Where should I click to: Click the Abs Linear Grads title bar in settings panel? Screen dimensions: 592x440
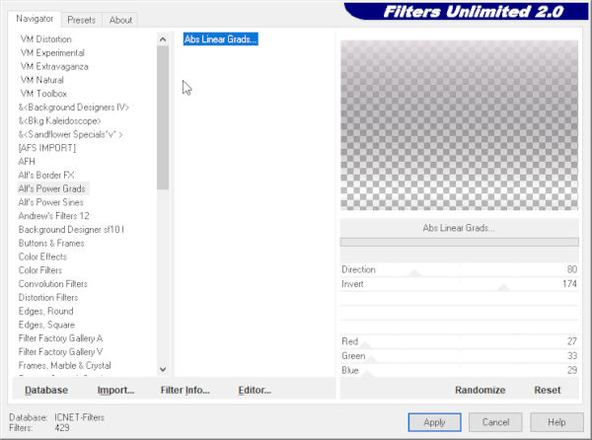[x=459, y=228]
